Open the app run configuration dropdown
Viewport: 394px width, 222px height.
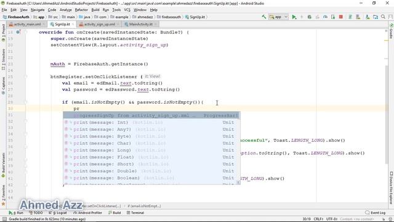tap(278, 17)
